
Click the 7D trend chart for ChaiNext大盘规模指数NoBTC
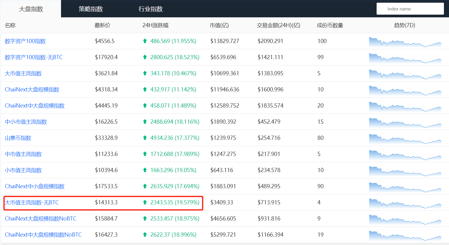pos(405,220)
